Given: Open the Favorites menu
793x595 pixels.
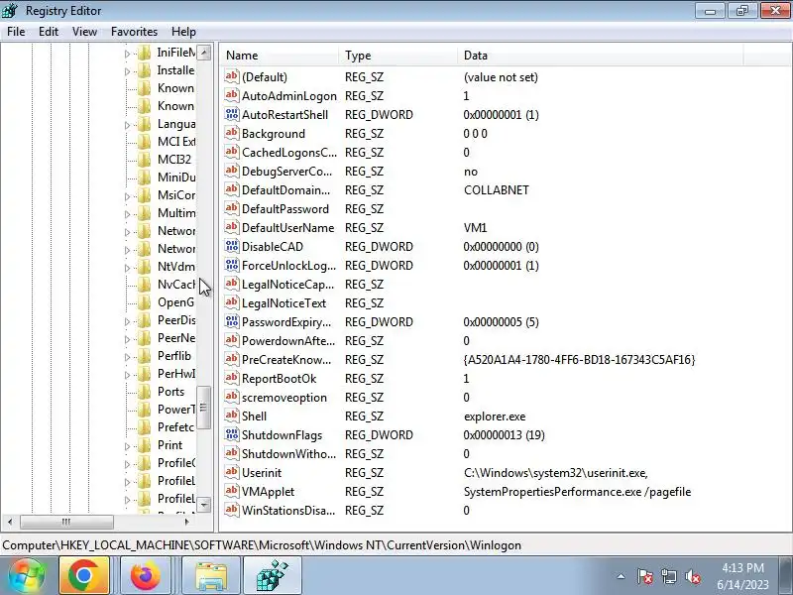Looking at the screenshot, I should click(x=134, y=32).
